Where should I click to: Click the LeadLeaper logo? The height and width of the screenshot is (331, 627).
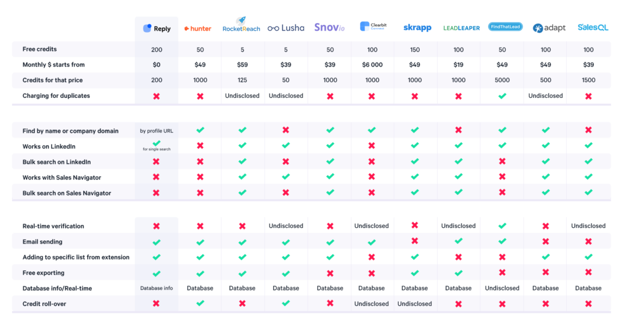tap(462, 28)
